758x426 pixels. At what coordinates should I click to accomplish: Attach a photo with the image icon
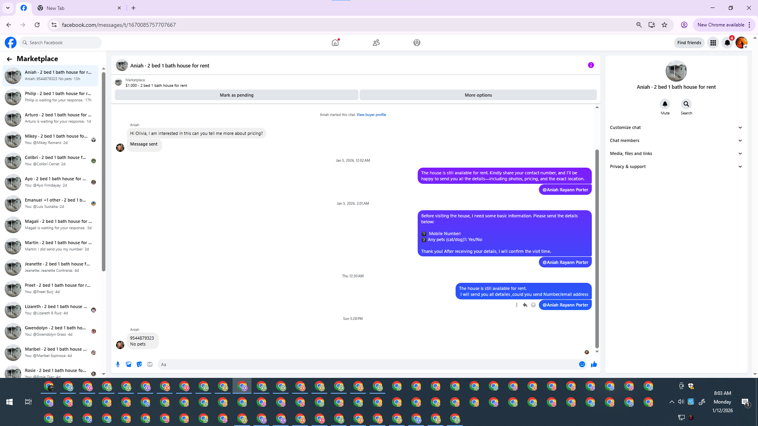click(128, 364)
